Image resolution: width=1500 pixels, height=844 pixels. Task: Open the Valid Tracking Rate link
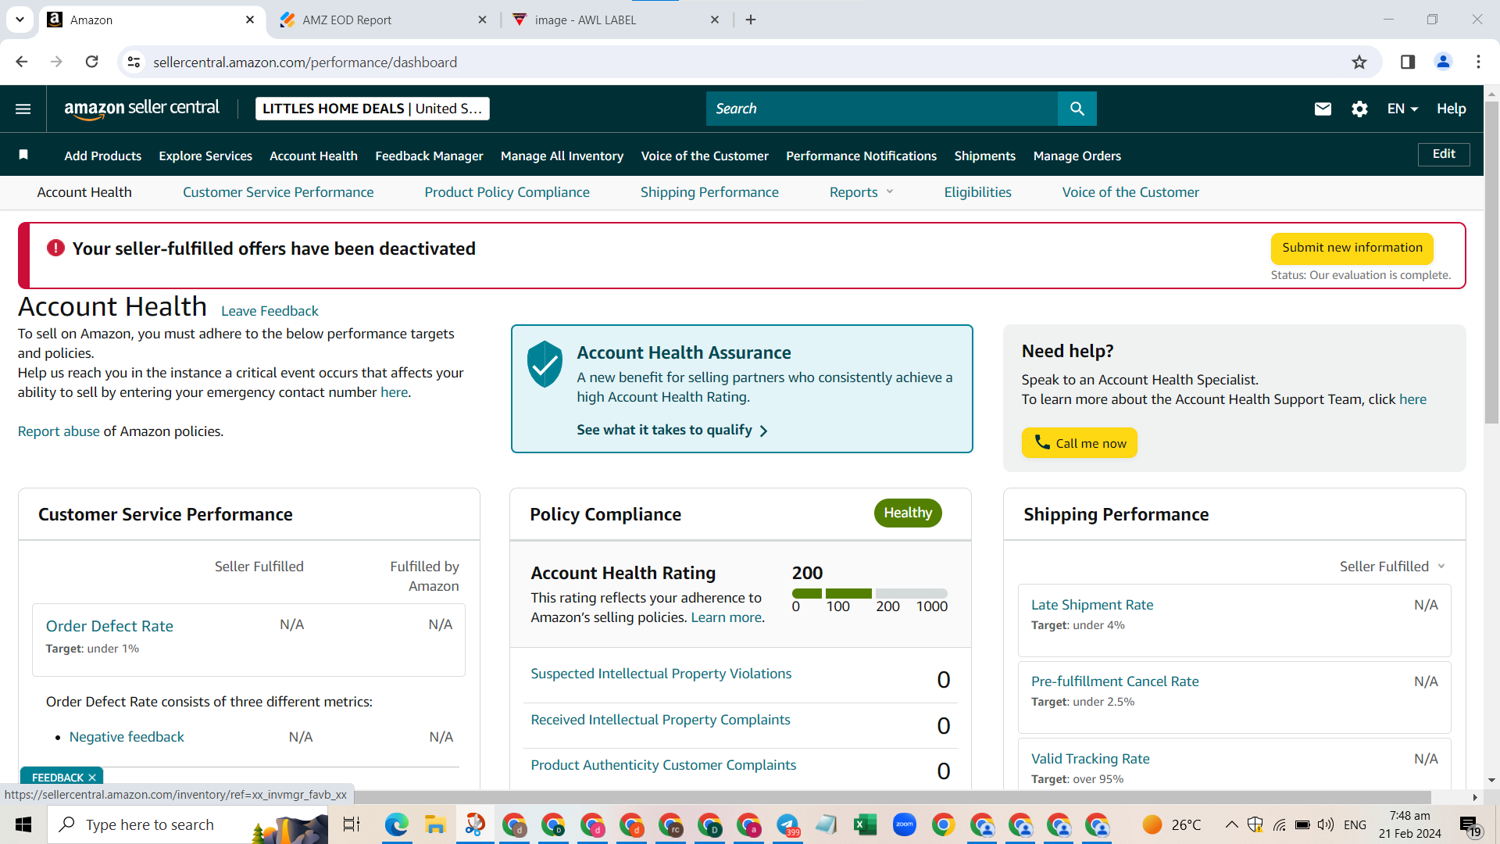click(x=1090, y=759)
